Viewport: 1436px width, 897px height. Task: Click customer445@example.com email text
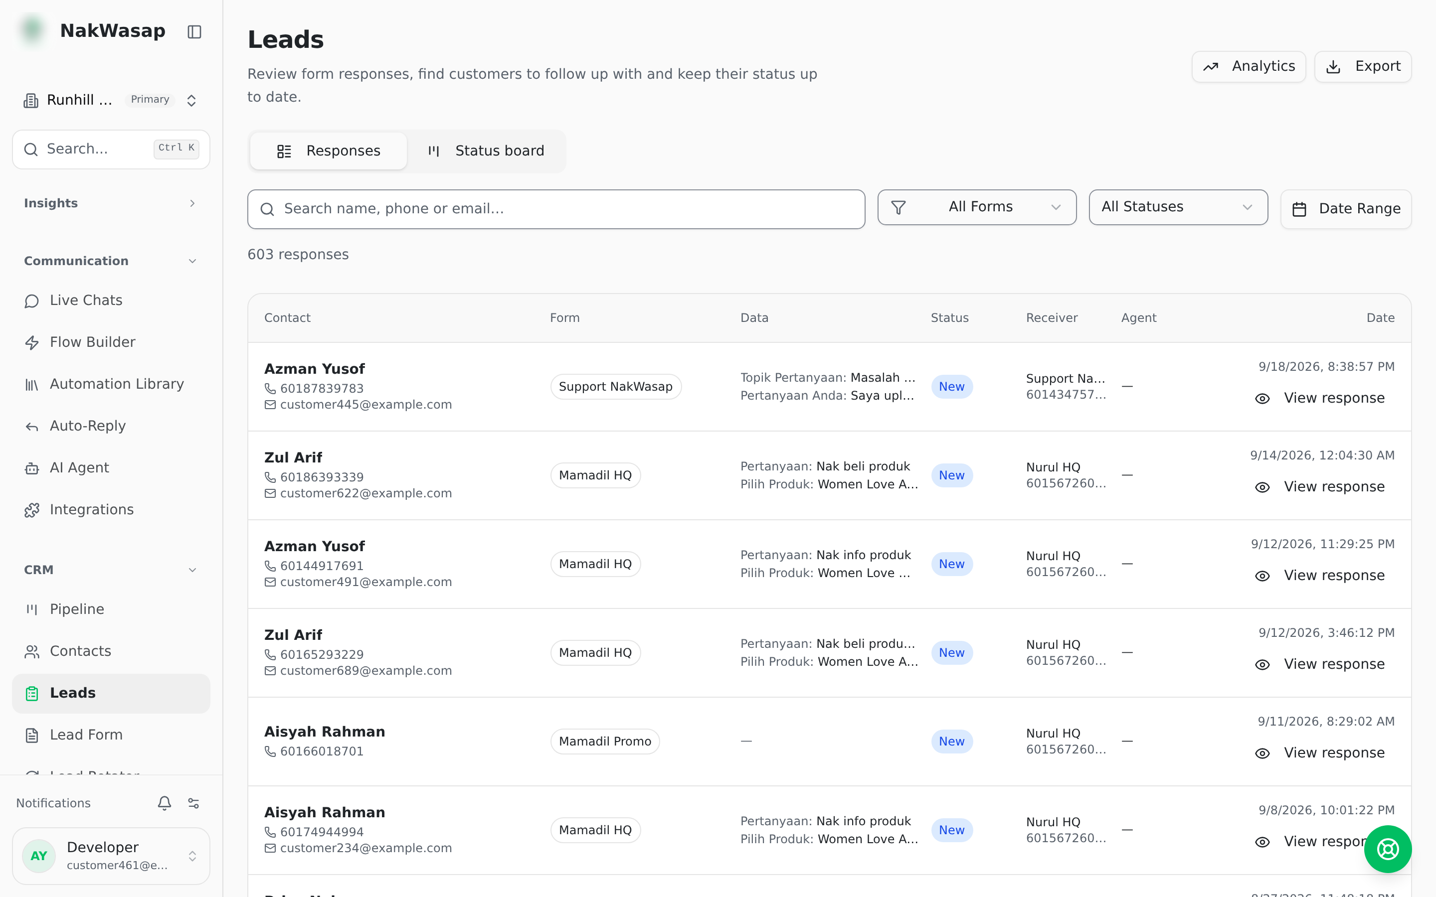coord(365,405)
